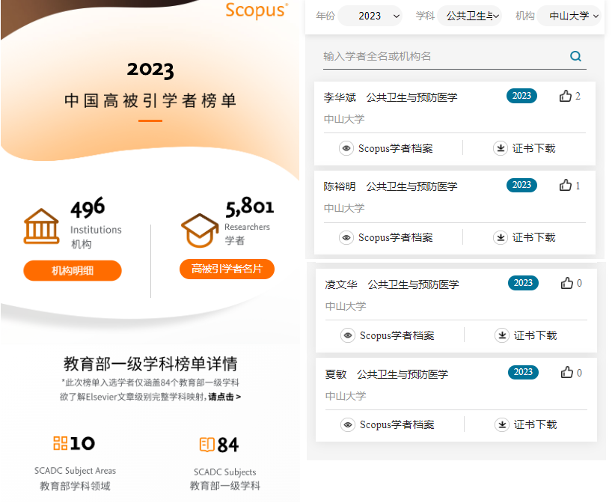Click thumbs-up icon for 陈裕明
Image resolution: width=615 pixels, height=503 pixels.
tap(566, 186)
